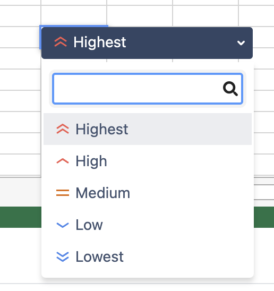
Task: Collapse the priority dropdown using the white chevron
Action: (241, 43)
